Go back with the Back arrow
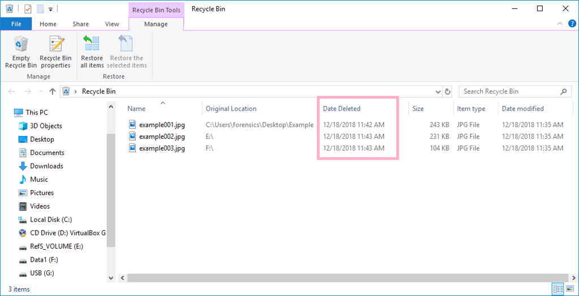This screenshot has height=296, width=579. tap(11, 91)
